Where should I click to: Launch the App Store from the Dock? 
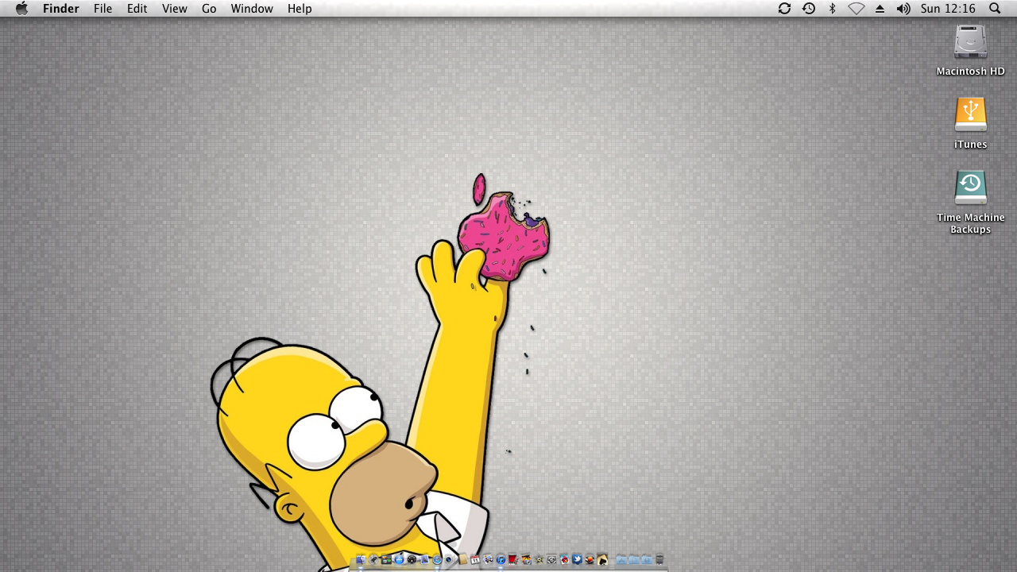tap(399, 559)
